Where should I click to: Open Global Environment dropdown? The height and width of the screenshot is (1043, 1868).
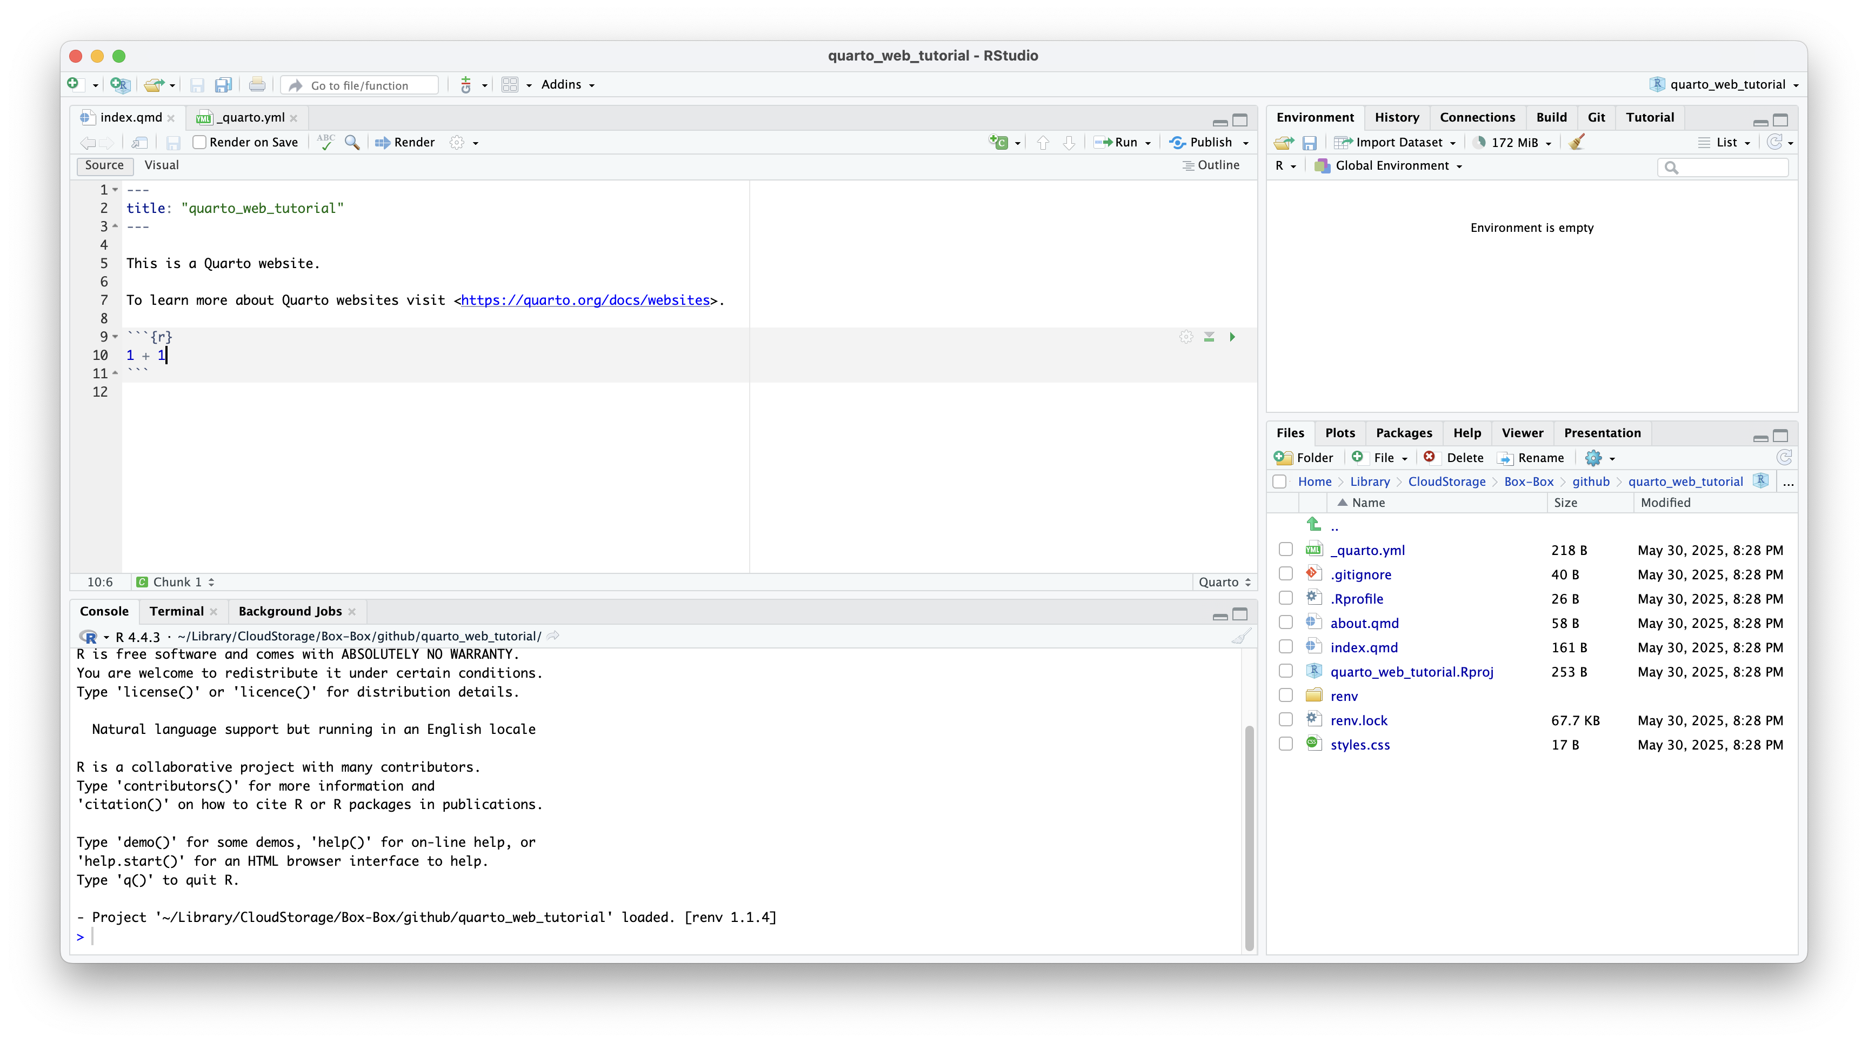point(1389,166)
